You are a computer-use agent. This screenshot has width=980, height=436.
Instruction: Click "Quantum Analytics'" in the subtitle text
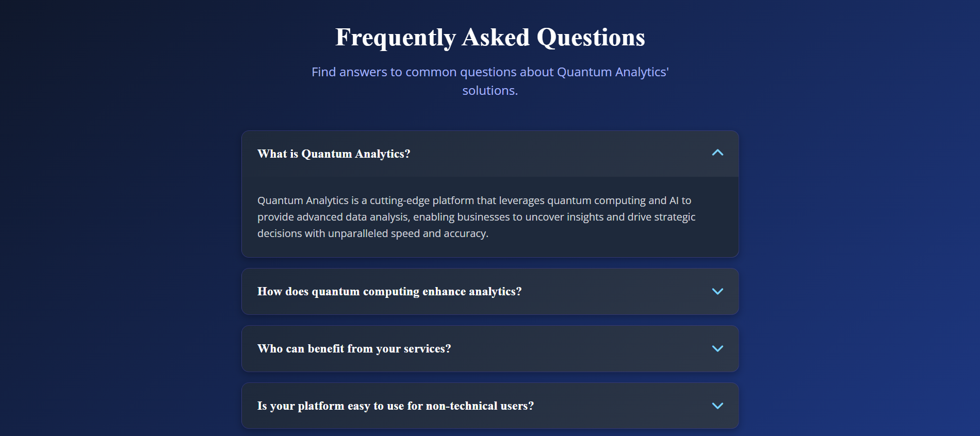(613, 72)
